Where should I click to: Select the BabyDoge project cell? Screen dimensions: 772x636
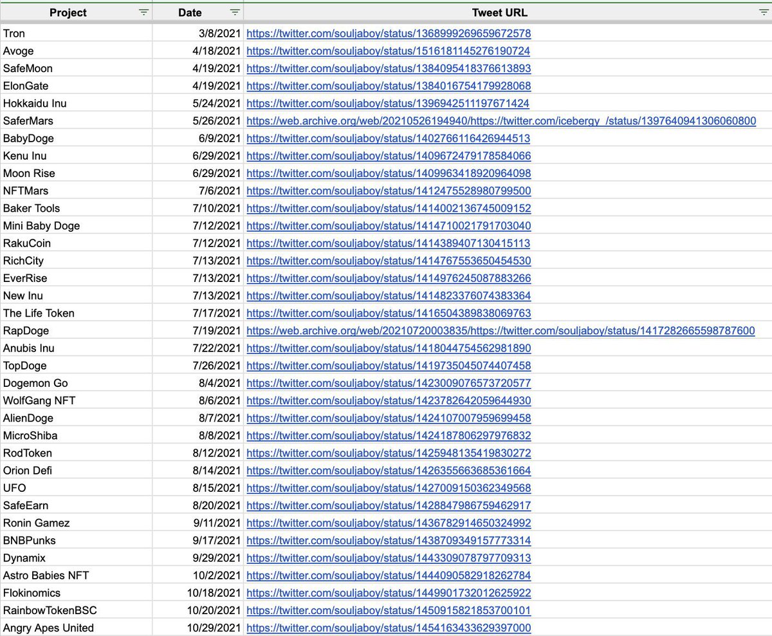point(76,138)
